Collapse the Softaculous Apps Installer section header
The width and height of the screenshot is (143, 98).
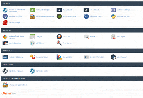tap(72, 79)
